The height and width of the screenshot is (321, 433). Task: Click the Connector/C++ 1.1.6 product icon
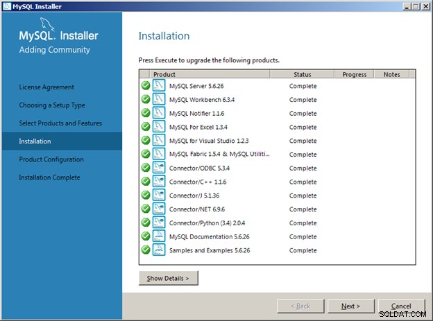coord(159,182)
